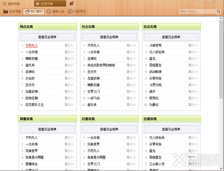The height and width of the screenshot is (171, 224).
Task: Click 简介>> for 完美世界 in 月推荐榜
Action: click(x=131, y=144)
